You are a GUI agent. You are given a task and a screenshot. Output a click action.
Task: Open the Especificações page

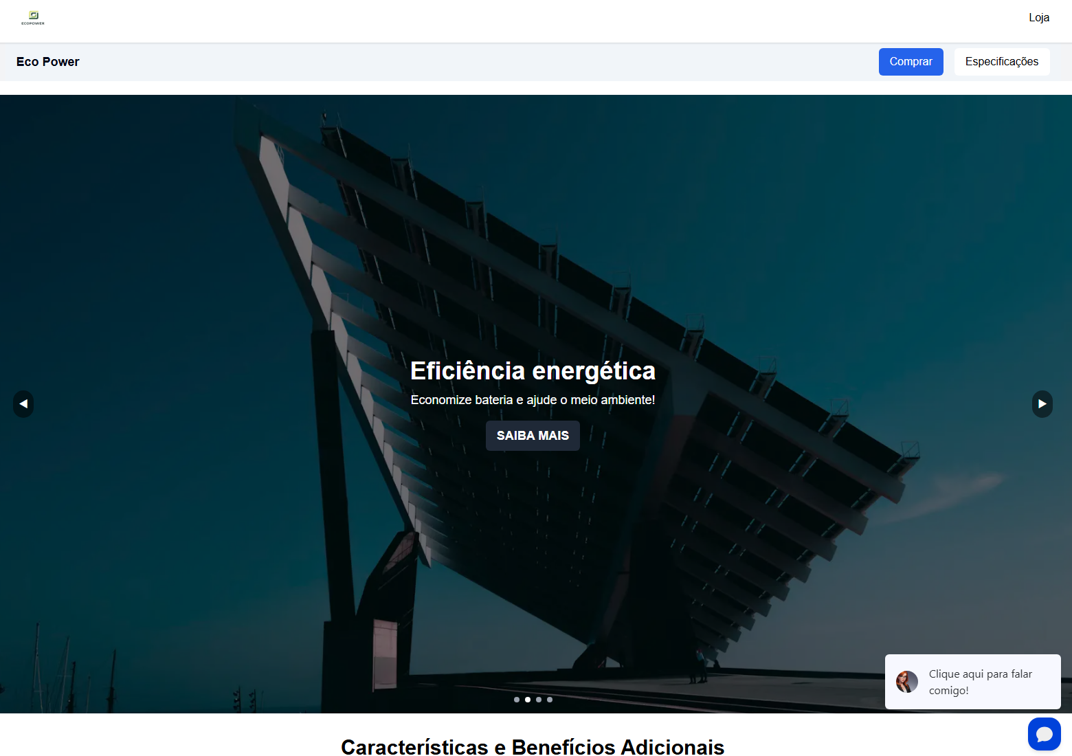[x=1001, y=62]
